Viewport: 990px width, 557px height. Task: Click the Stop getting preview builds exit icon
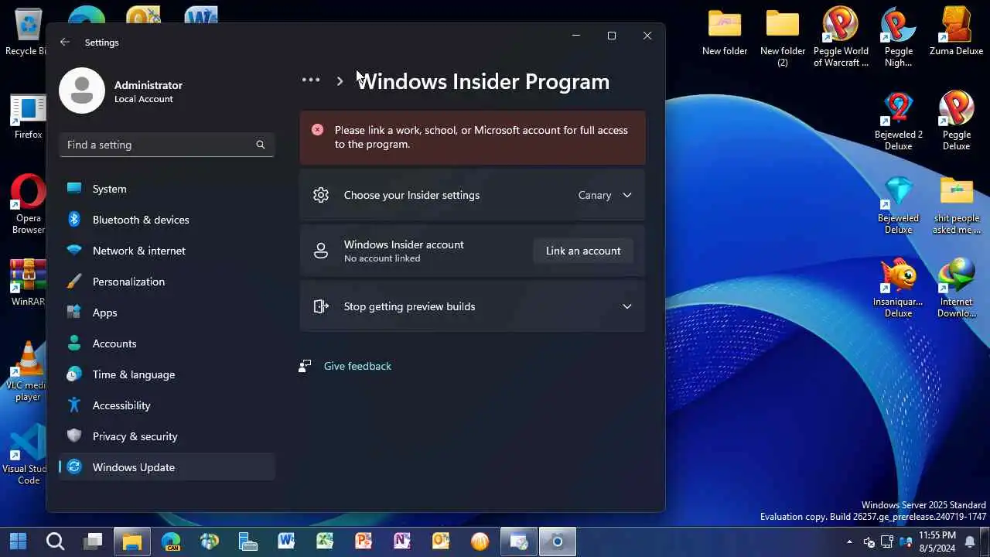[321, 306]
